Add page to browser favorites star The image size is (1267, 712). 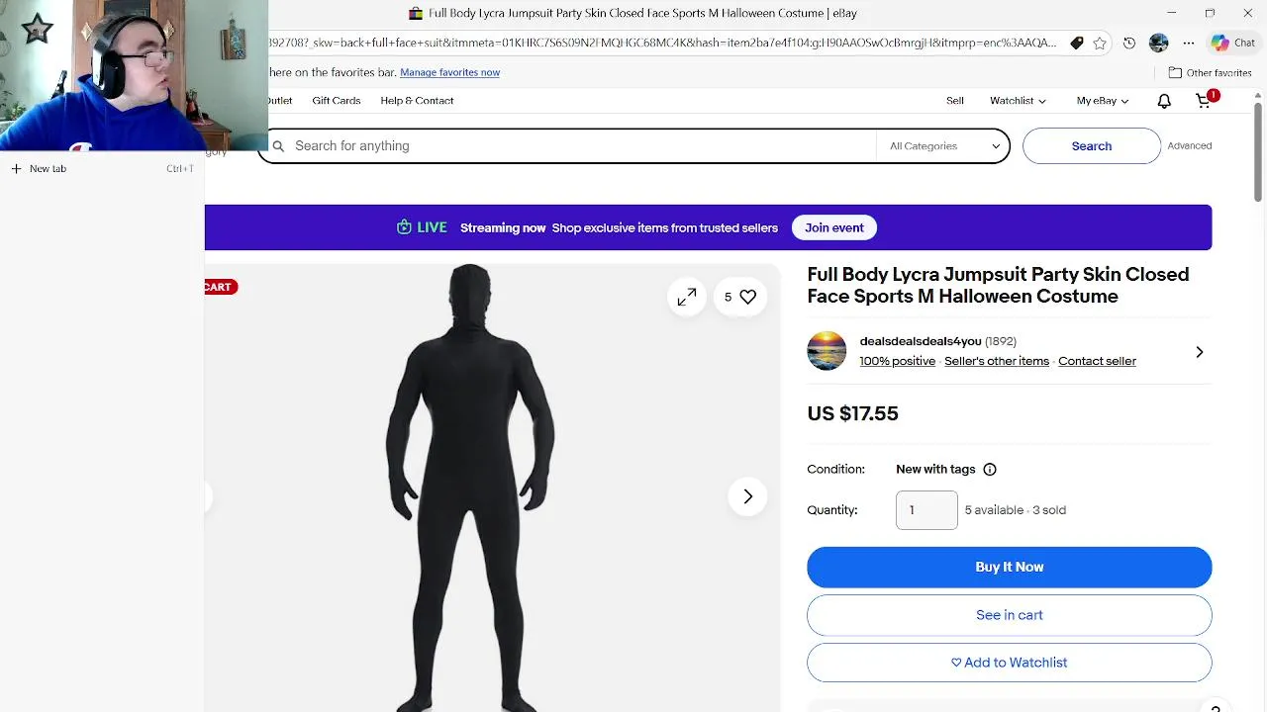(1100, 44)
